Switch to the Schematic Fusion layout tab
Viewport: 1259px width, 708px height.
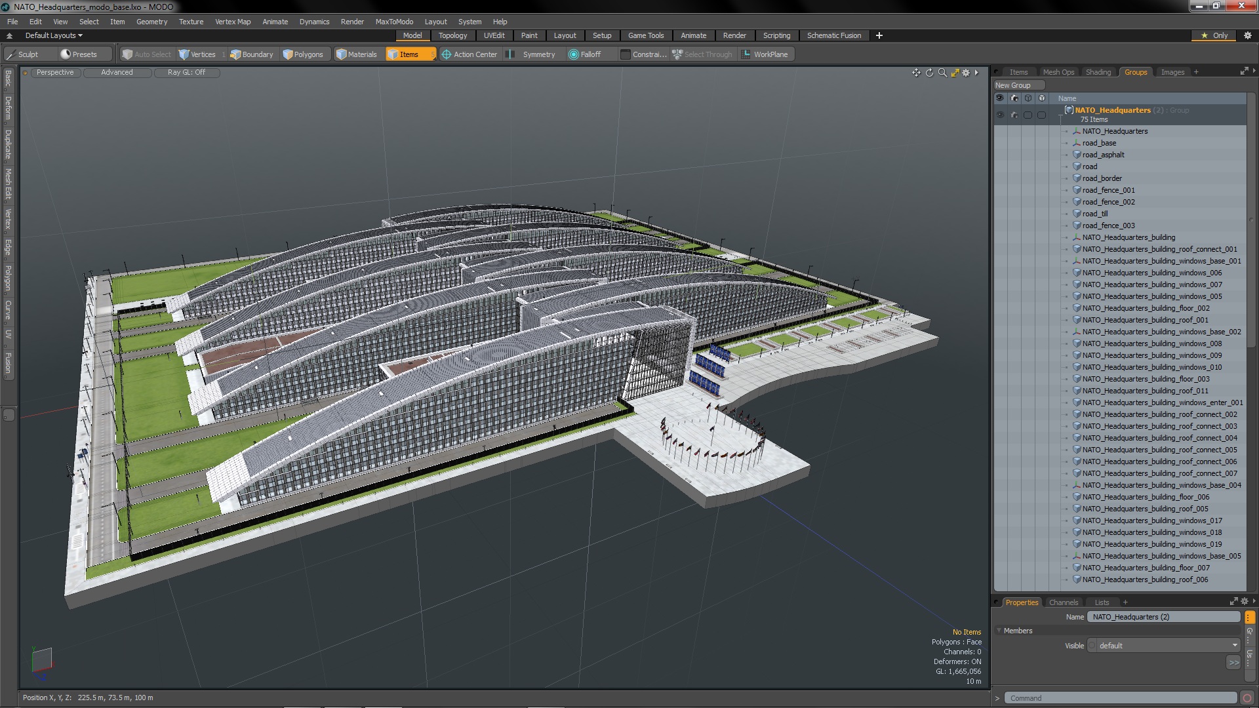point(833,35)
